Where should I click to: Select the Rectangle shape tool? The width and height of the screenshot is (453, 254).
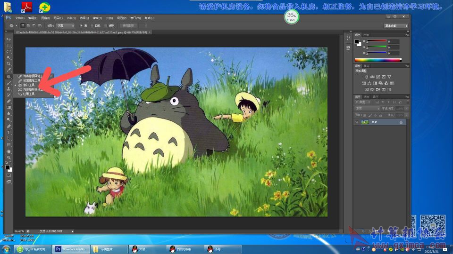8,145
